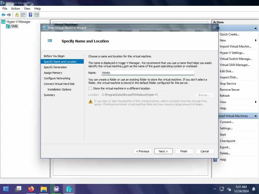Expand the View submenu arrow in Actions
Screen dimensions: 259x194
pyautogui.click(x=256, y=102)
